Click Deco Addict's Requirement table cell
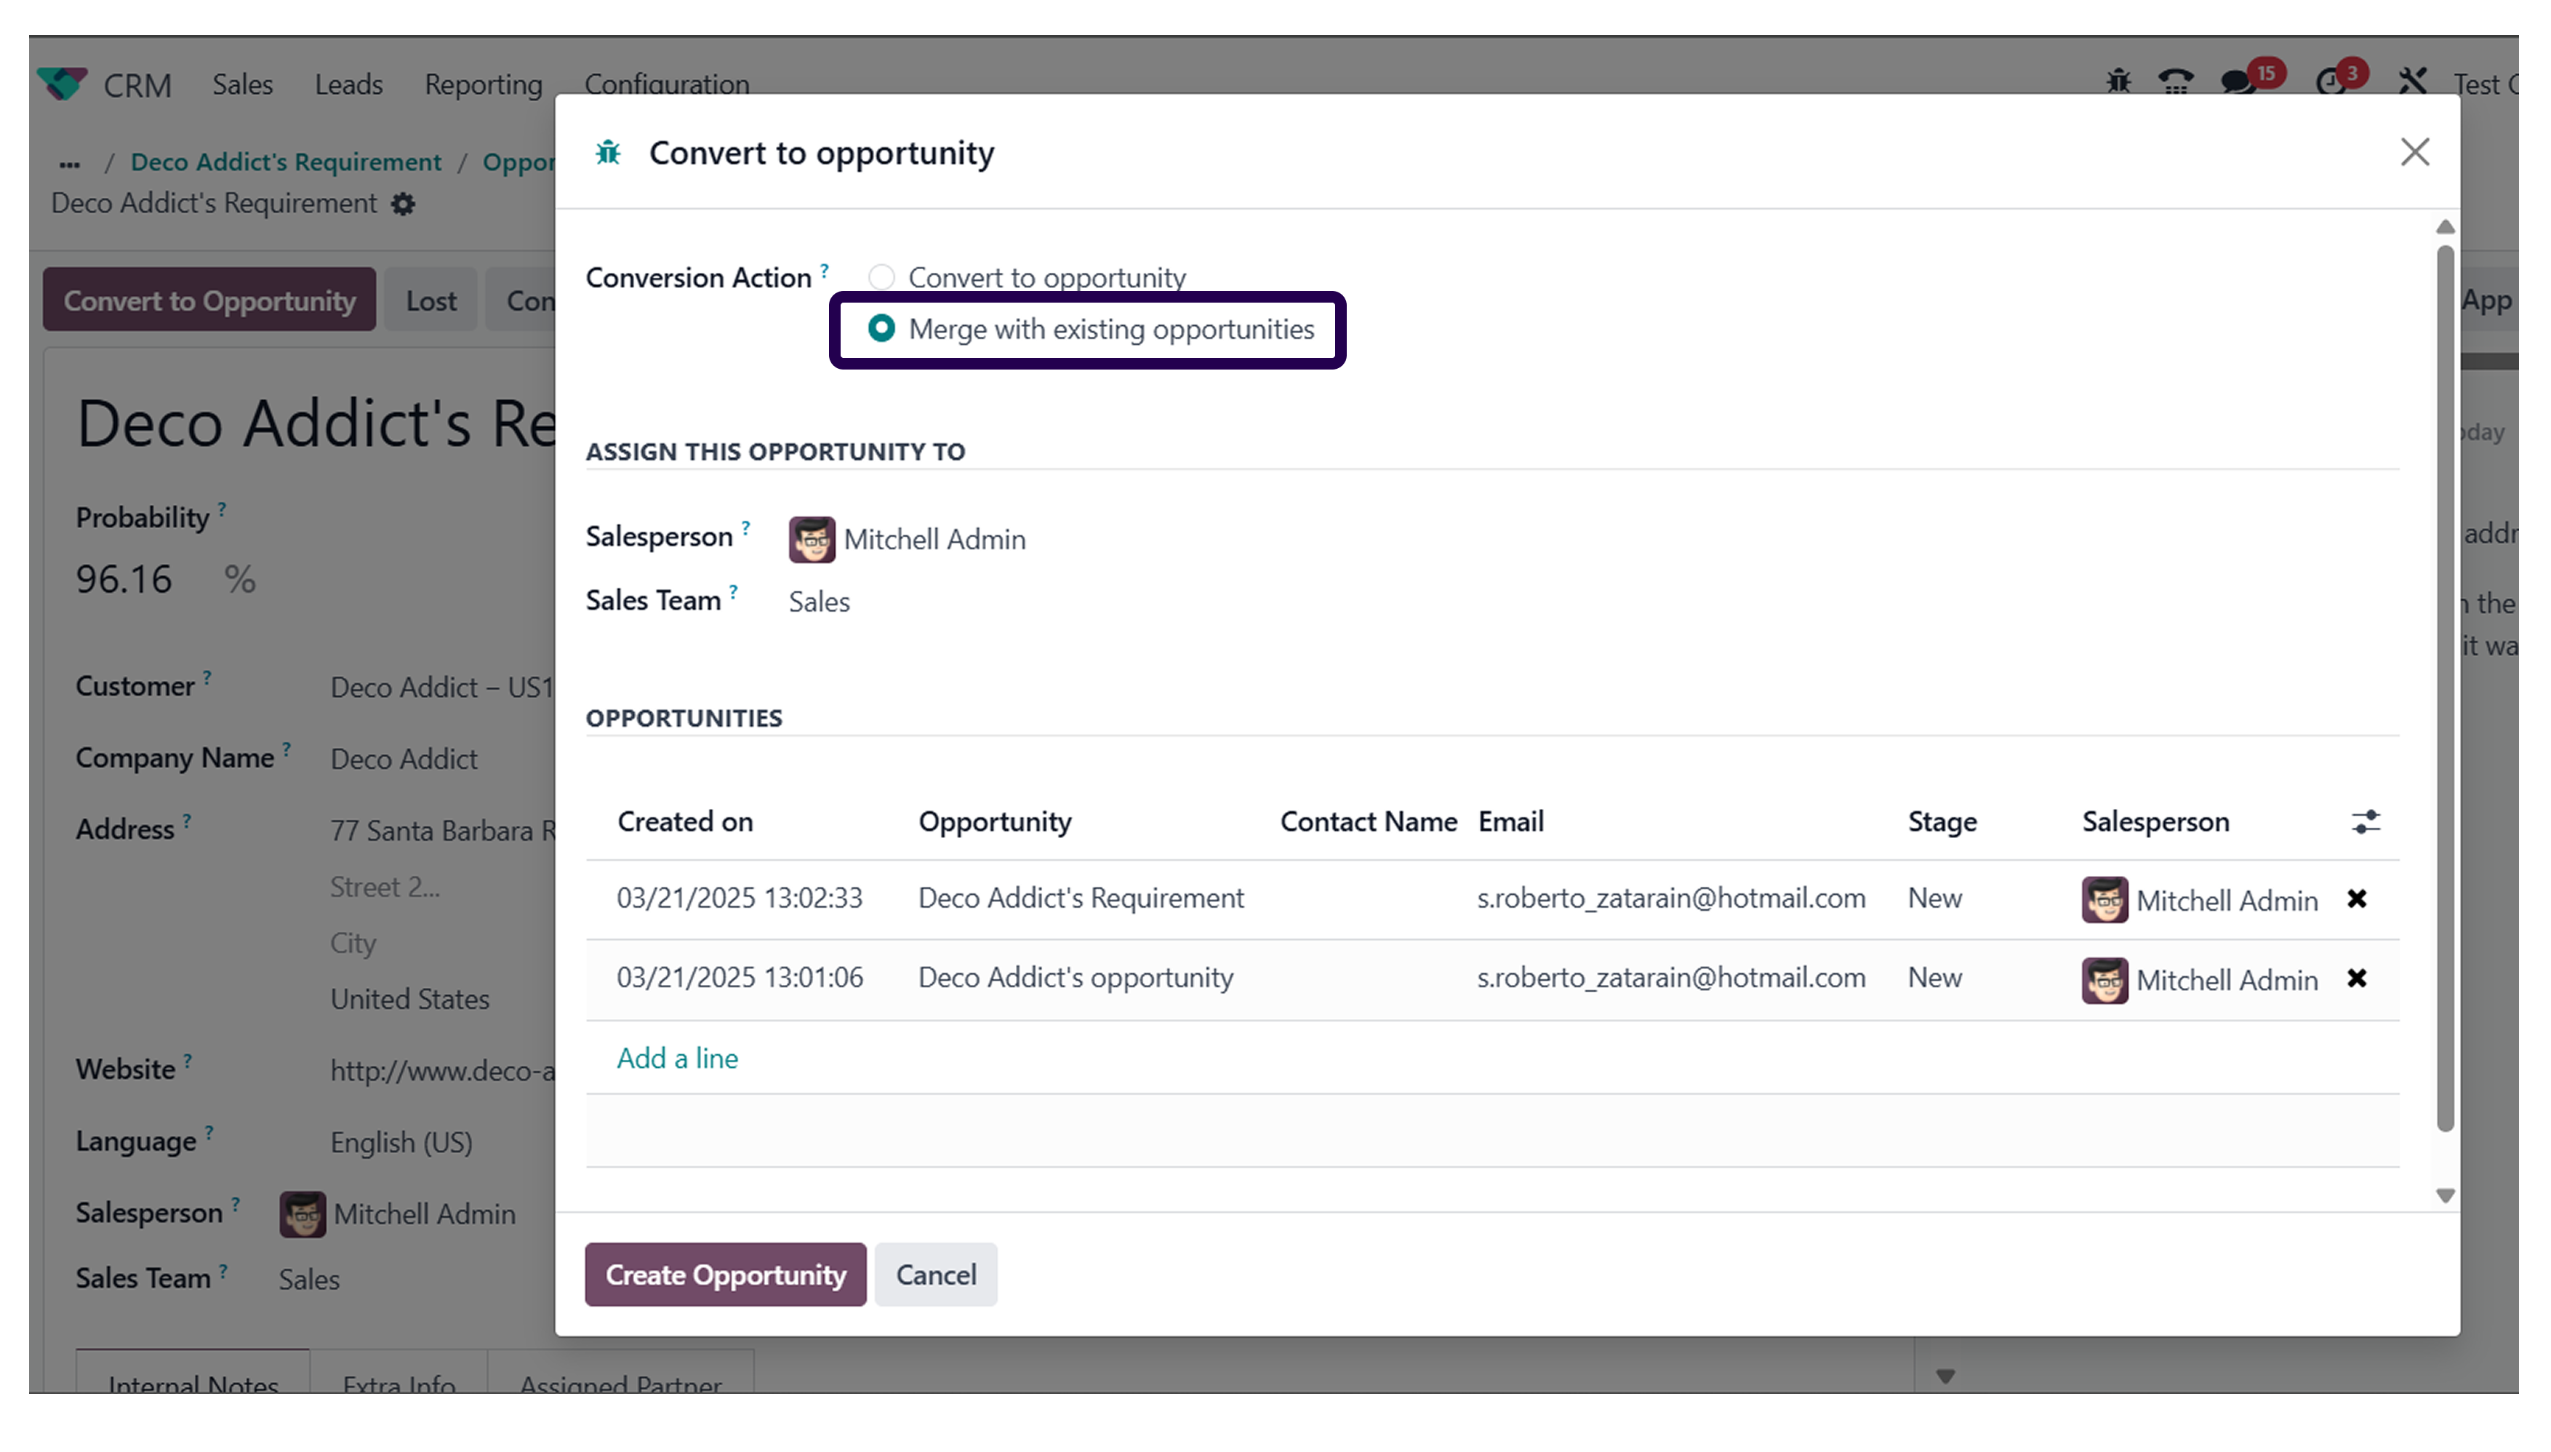 pyautogui.click(x=1081, y=898)
